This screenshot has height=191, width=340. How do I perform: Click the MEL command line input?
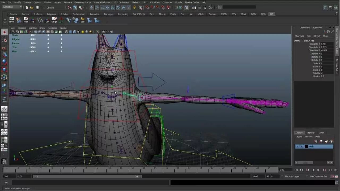(x=90, y=183)
